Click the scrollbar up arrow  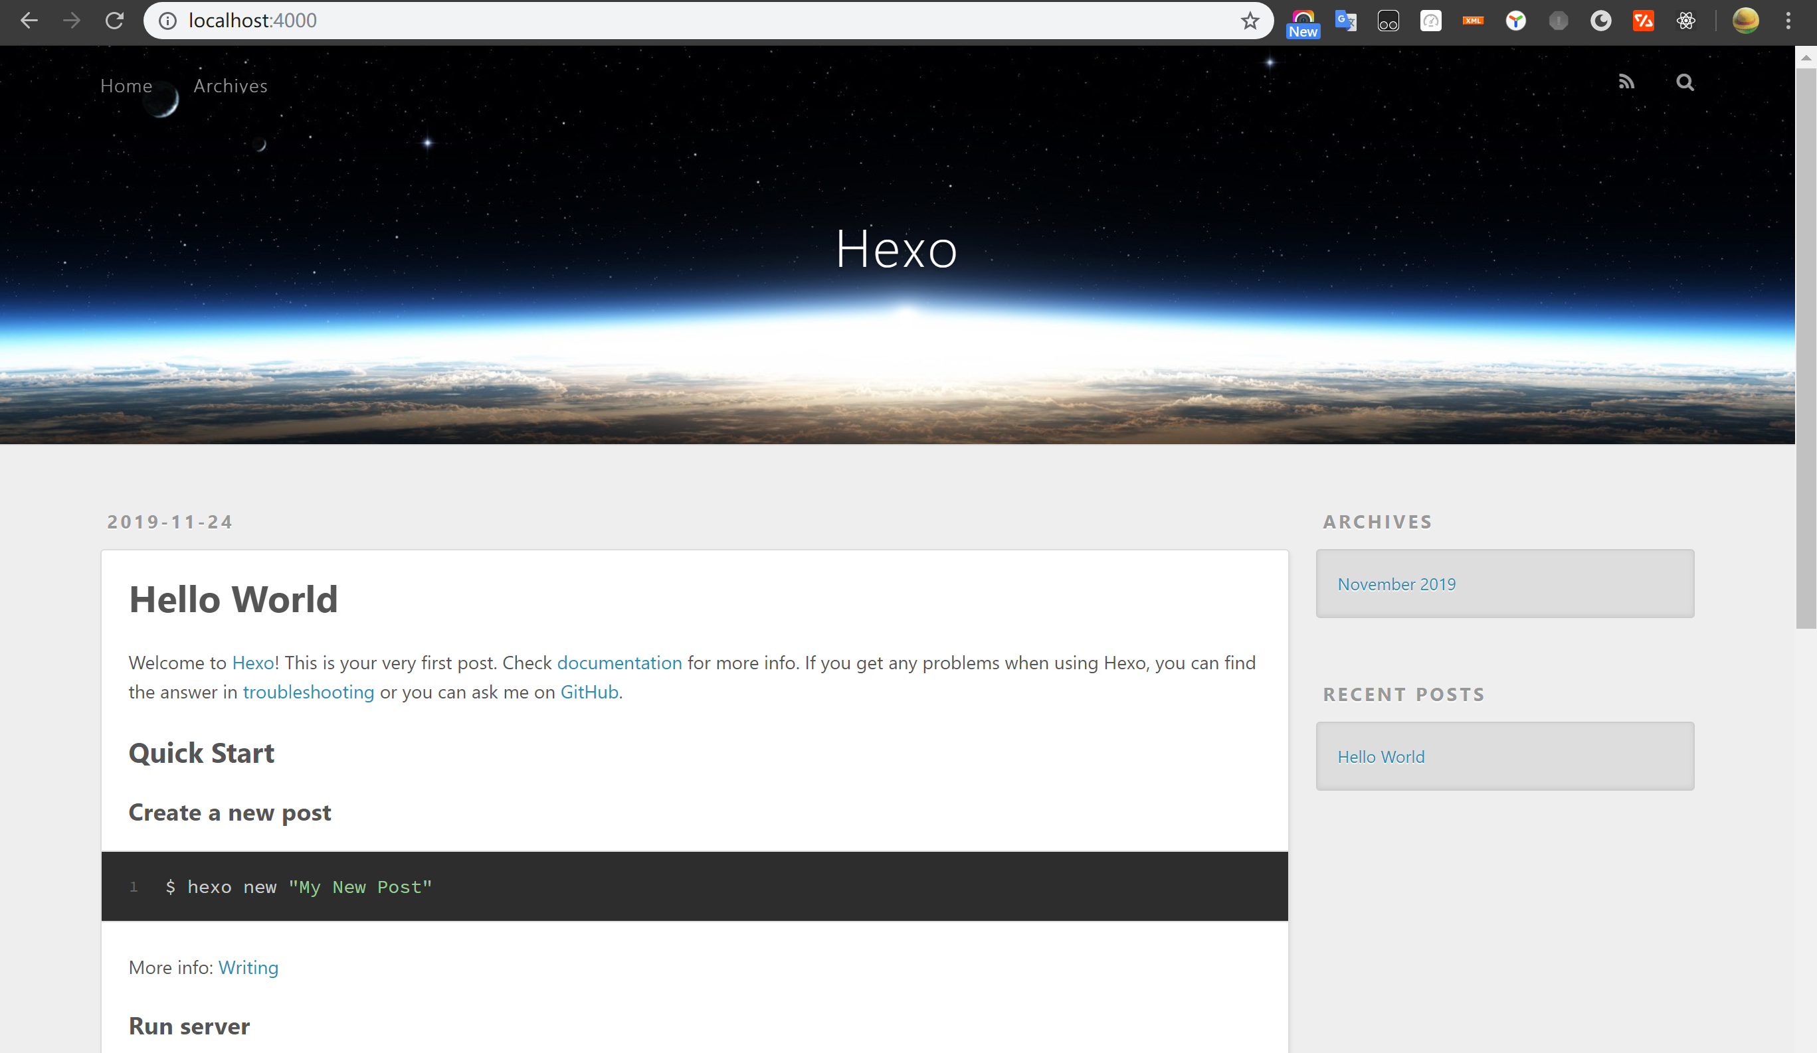click(1806, 58)
